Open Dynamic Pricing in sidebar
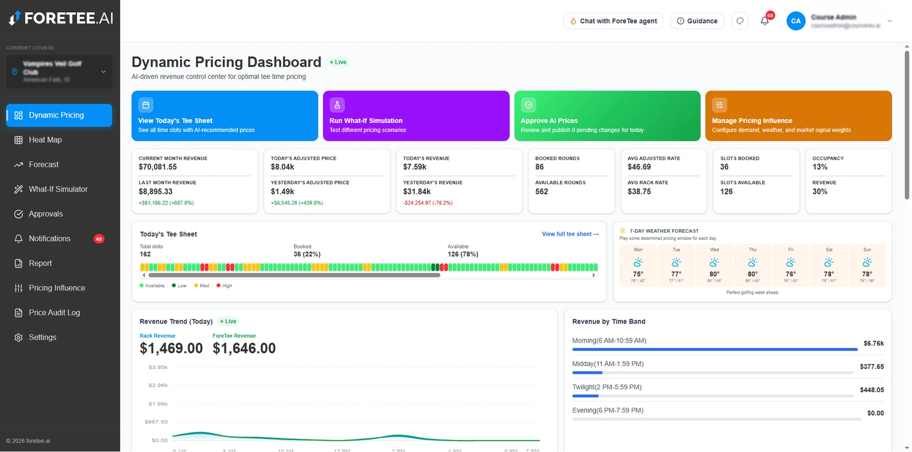This screenshot has height=452, width=912. click(59, 115)
